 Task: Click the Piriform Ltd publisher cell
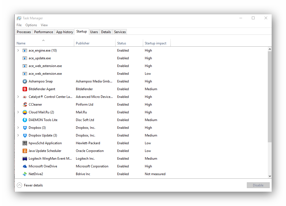tap(84, 105)
